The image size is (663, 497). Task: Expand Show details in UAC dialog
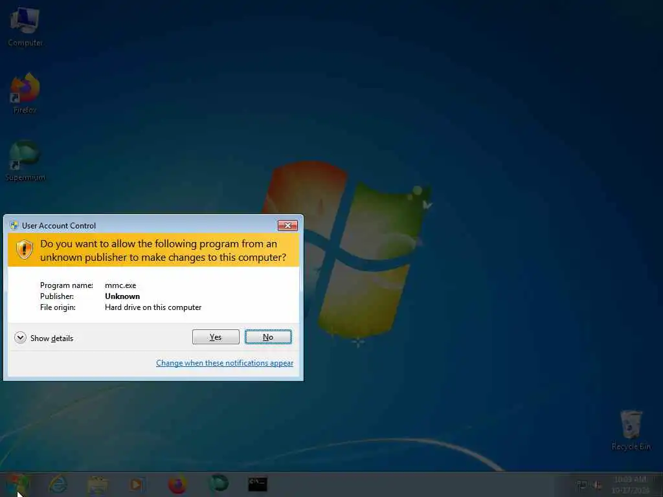pos(43,338)
